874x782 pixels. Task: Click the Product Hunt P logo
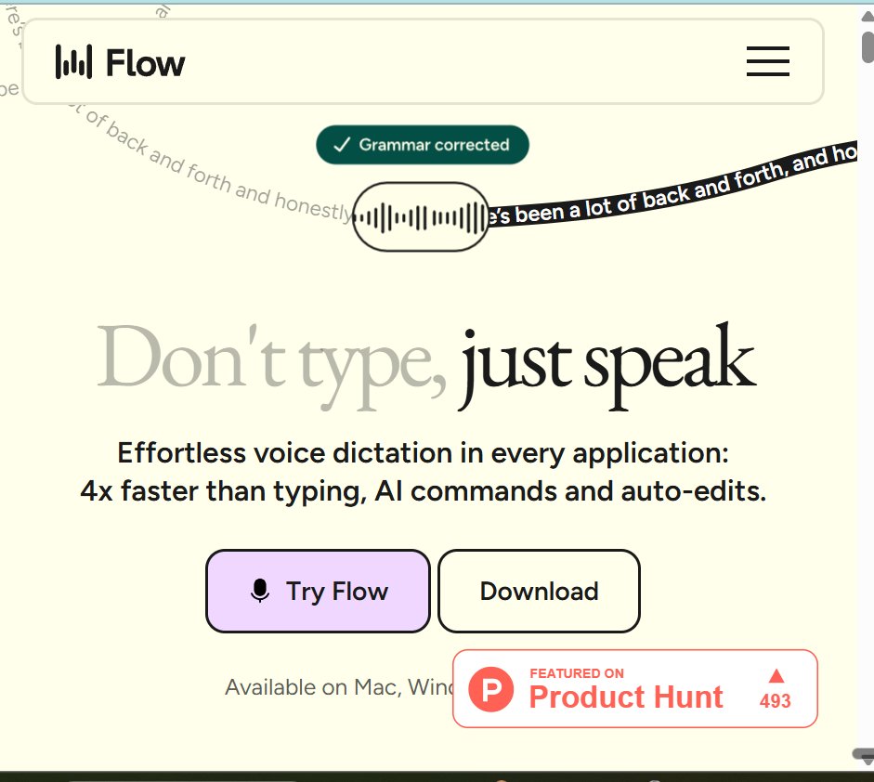[x=490, y=689]
